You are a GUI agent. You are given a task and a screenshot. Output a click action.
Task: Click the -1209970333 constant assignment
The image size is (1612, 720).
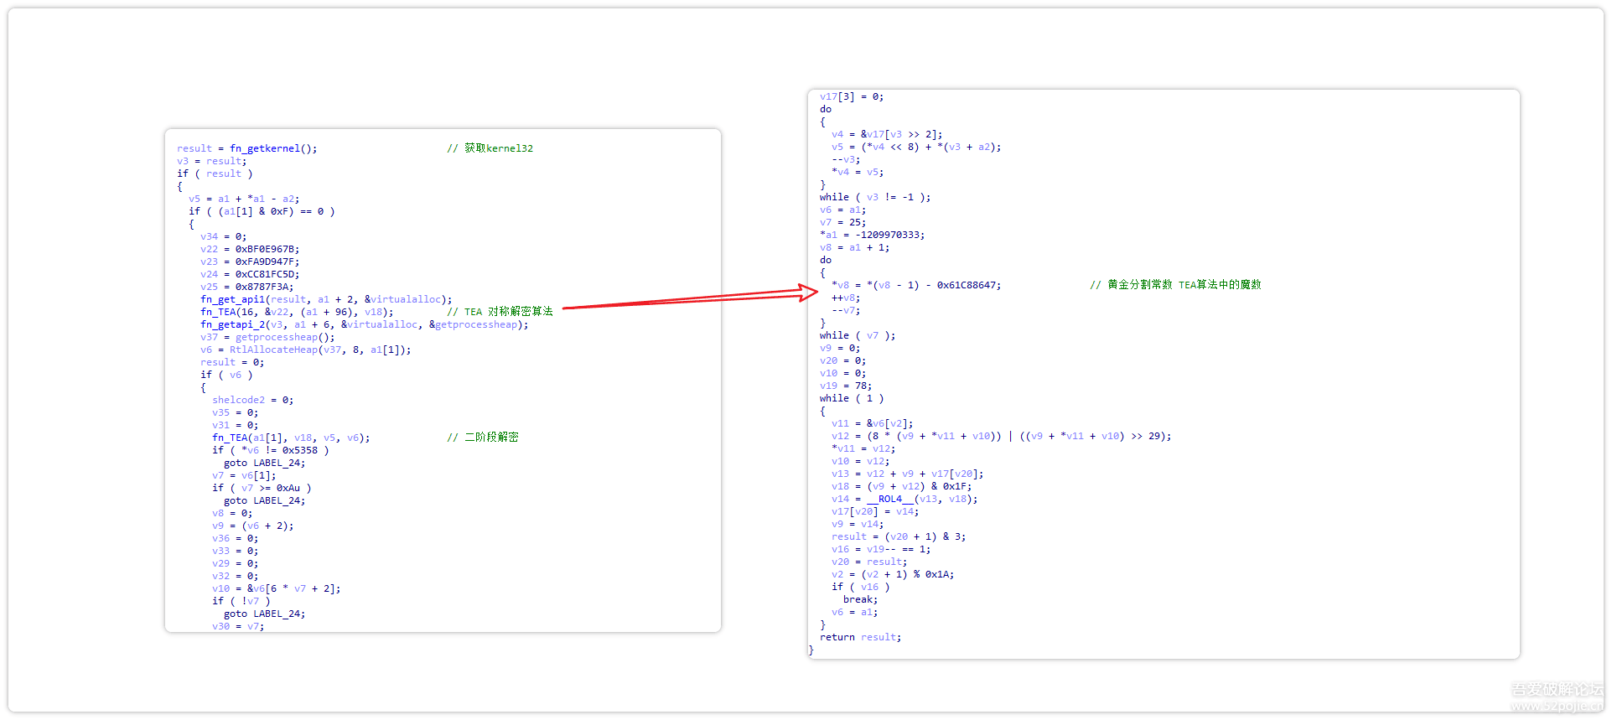pyautogui.click(x=889, y=235)
